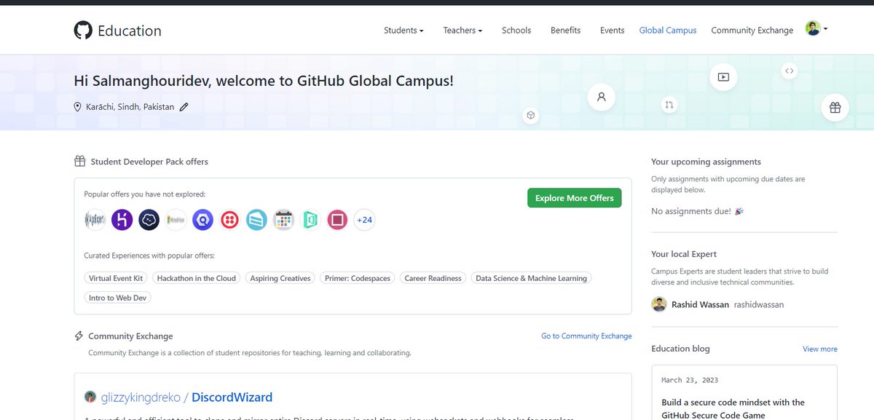Image resolution: width=874 pixels, height=420 pixels.
Task: Select Data Science & Machine Learning experience
Action: [x=531, y=278]
